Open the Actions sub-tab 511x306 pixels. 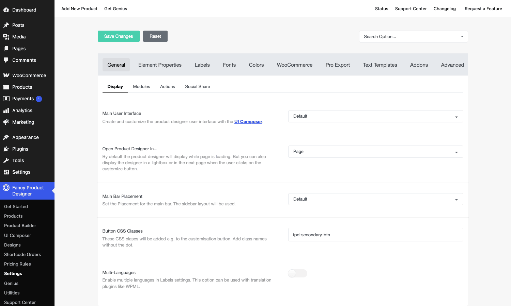point(168,87)
